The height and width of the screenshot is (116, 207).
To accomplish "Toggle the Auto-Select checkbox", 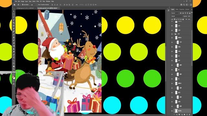I will pos(23,5).
